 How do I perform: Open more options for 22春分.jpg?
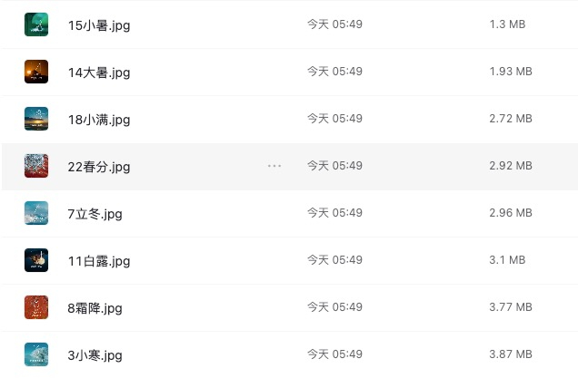pyautogui.click(x=274, y=166)
